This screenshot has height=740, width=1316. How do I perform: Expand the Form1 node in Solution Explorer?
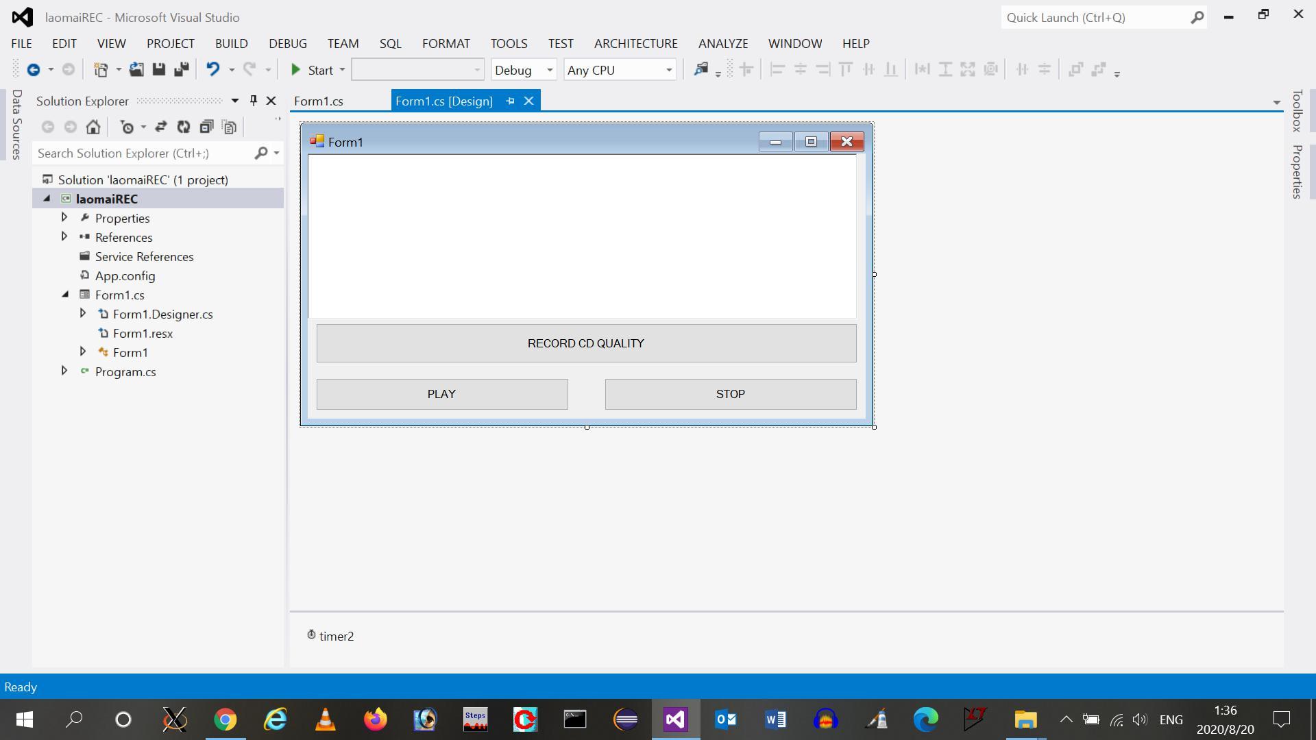(x=82, y=352)
